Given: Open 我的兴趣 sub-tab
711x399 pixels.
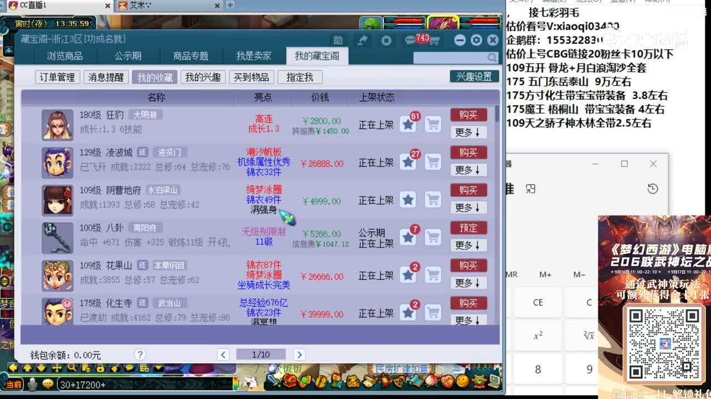Looking at the screenshot, I should (x=203, y=78).
